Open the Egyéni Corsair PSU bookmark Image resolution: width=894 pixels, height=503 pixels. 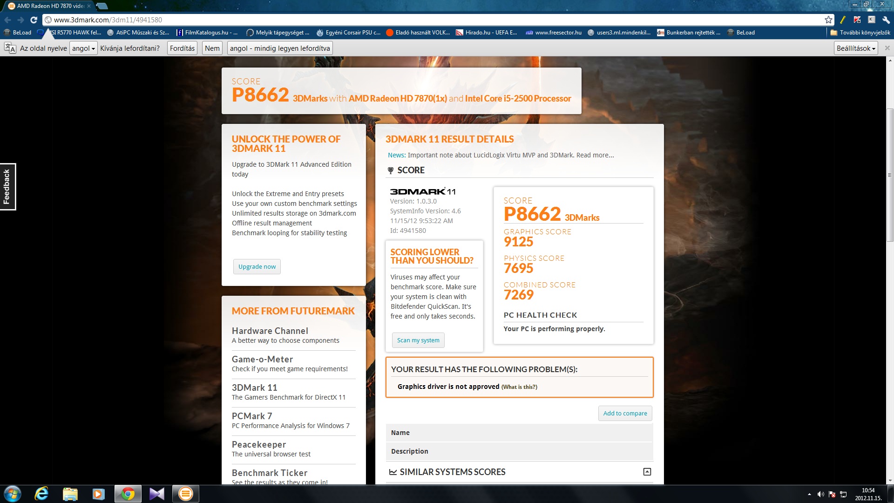coord(349,33)
